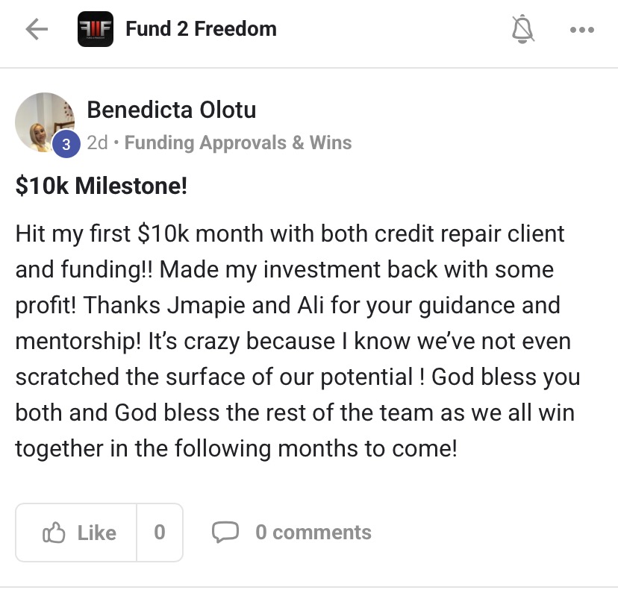This screenshot has width=618, height=590.
Task: Open the three-dot more options menu
Action: (x=581, y=30)
